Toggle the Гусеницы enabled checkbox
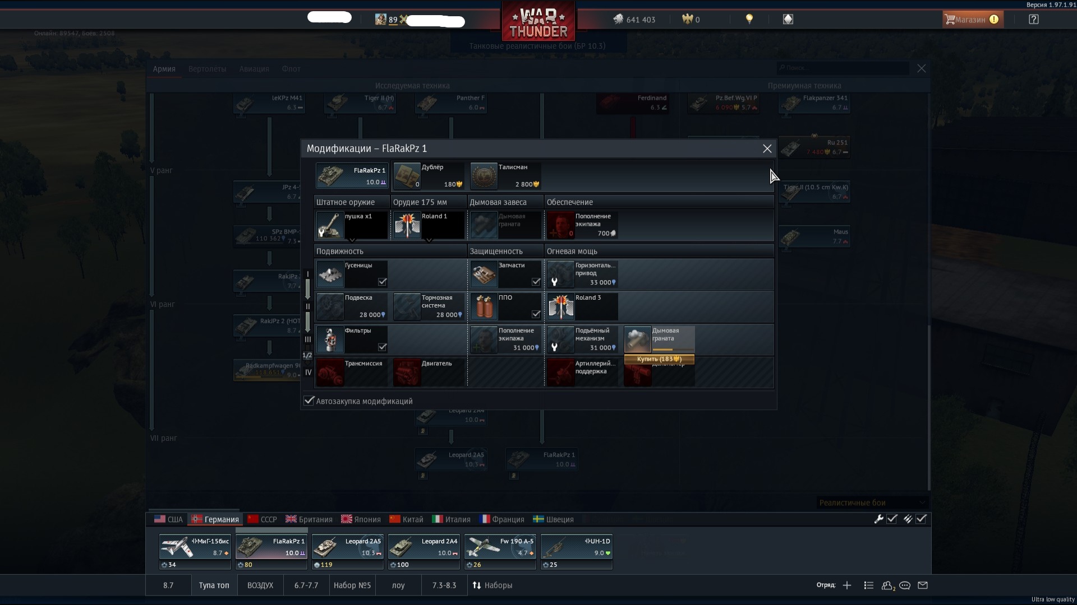The height and width of the screenshot is (605, 1077). click(383, 282)
